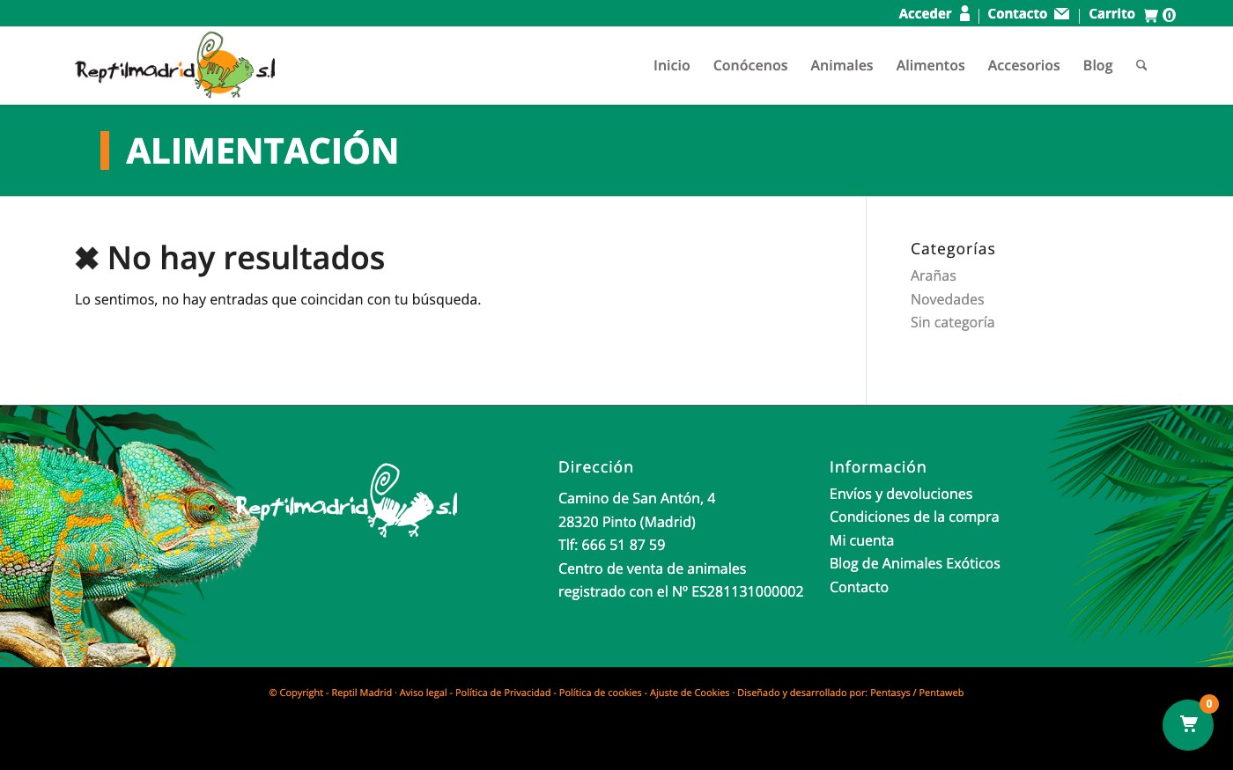Open Accesorios menu item
Screen dimensions: 1233x770
pyautogui.click(x=1023, y=65)
